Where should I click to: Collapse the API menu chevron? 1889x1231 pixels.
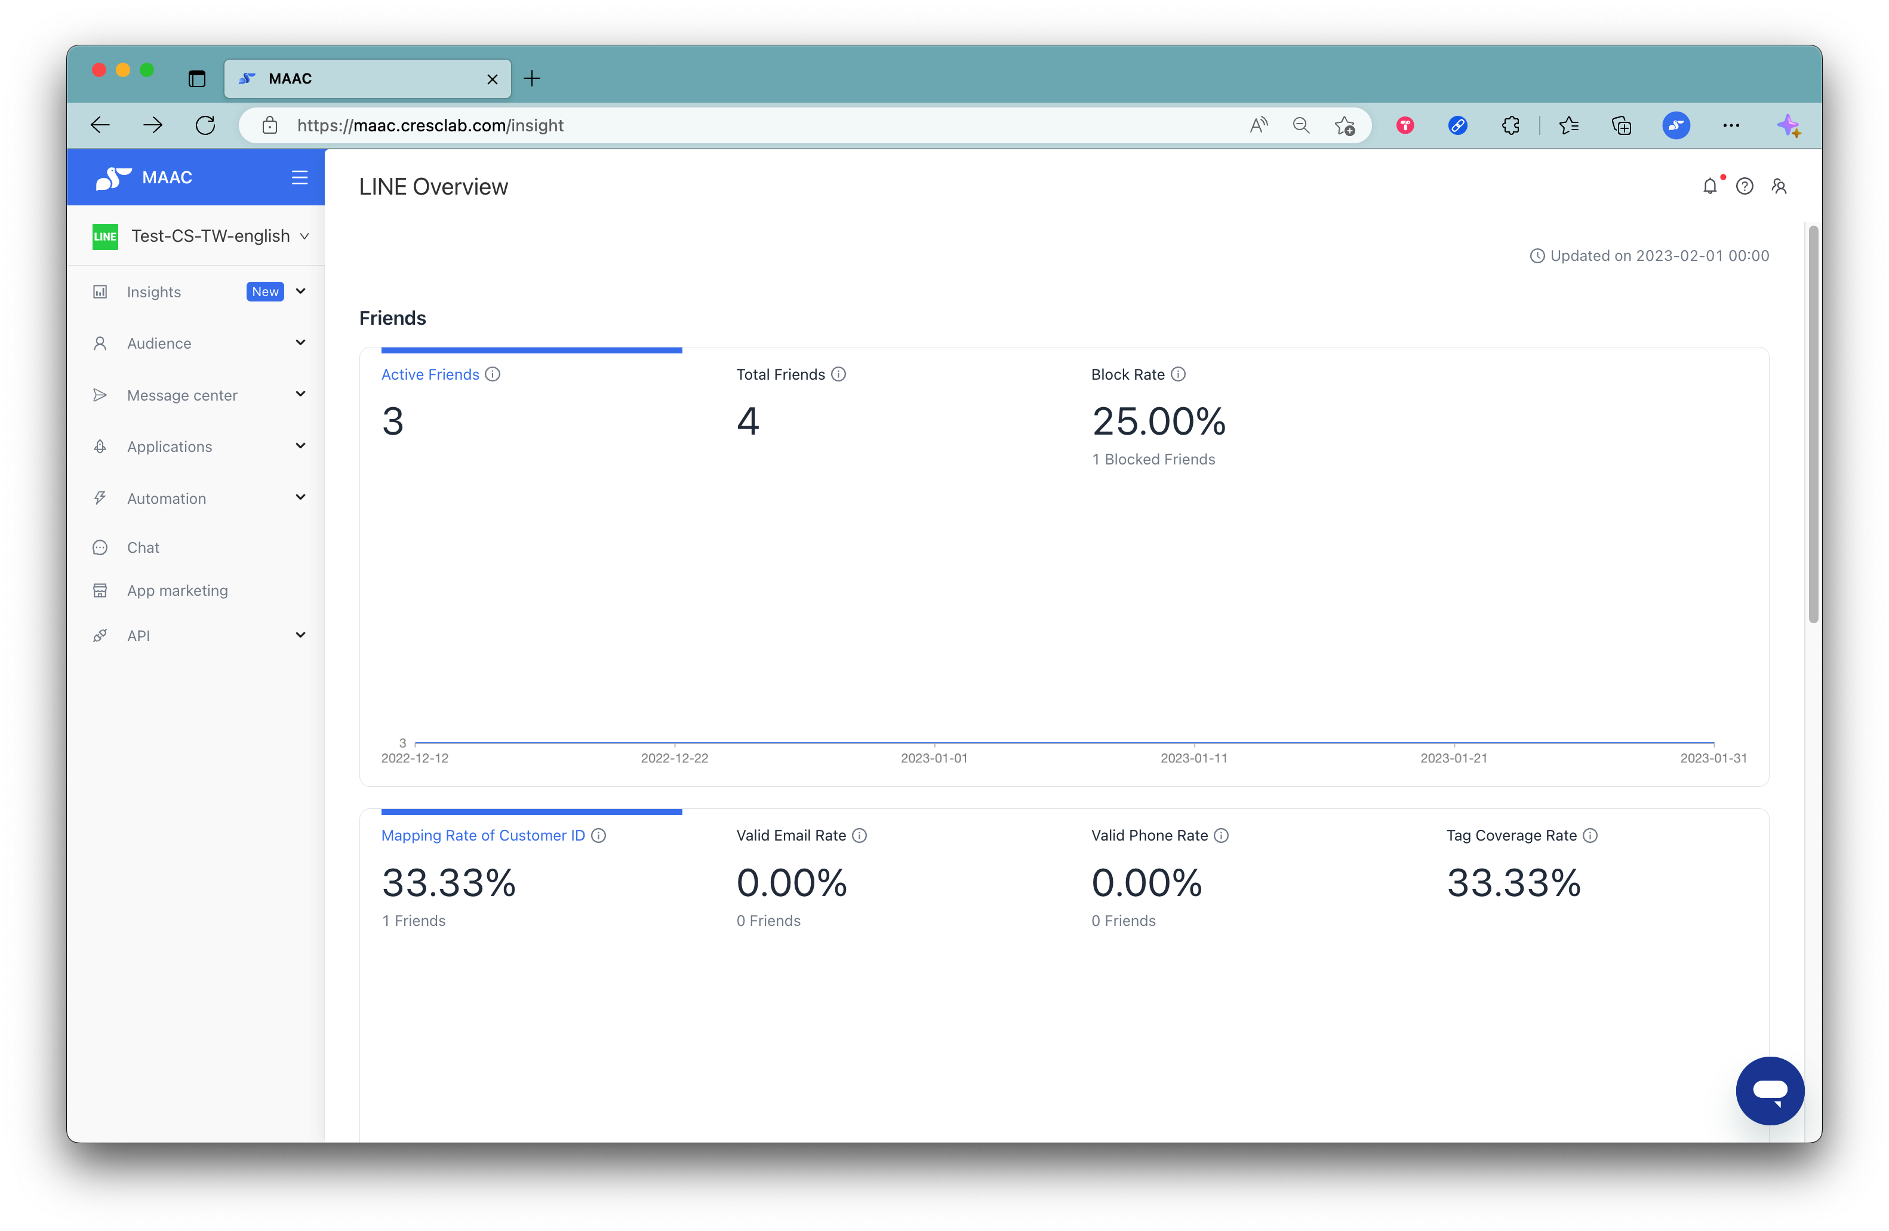click(301, 635)
